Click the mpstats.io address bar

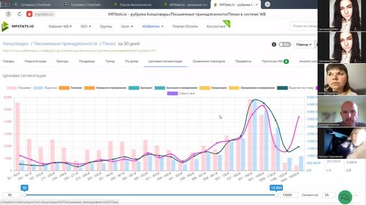44,14
